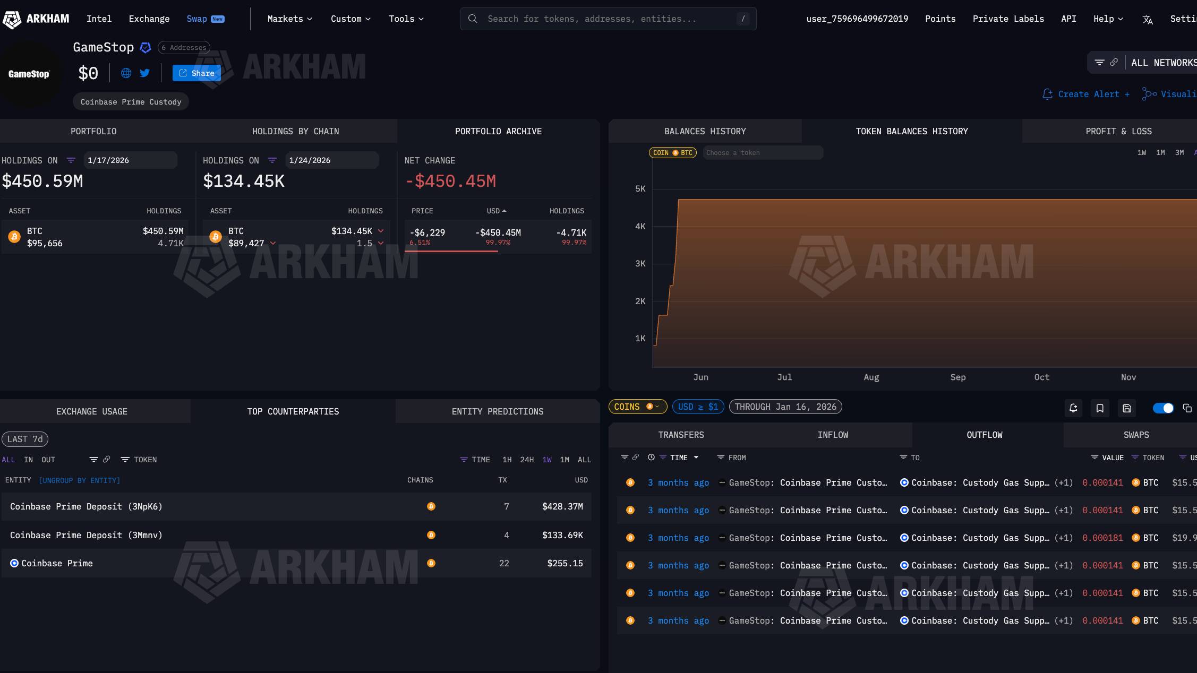
Task: Click the GameStop Twitter icon
Action: [x=144, y=73]
